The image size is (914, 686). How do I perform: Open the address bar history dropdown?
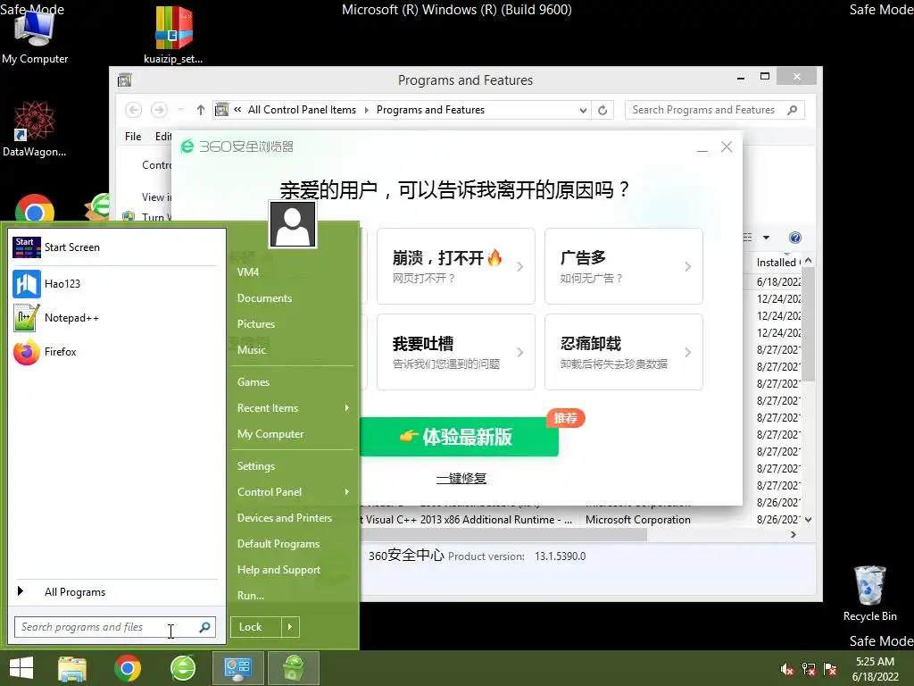click(582, 110)
